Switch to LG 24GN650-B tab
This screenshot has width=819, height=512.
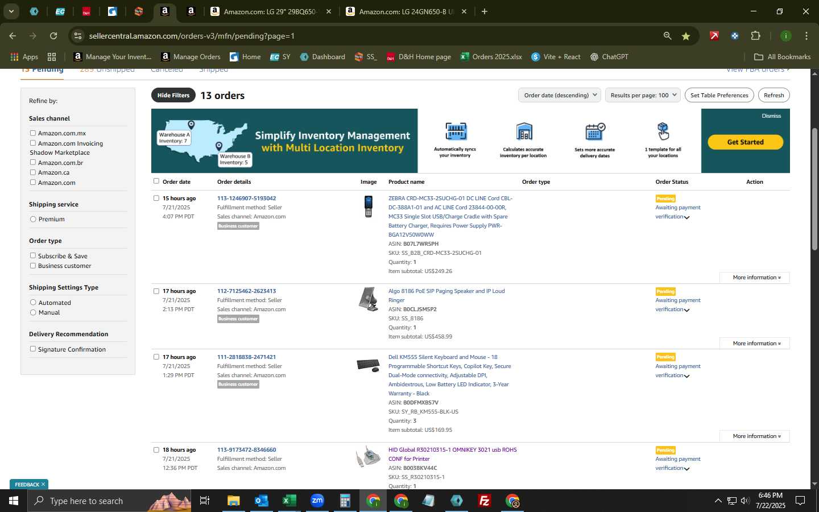click(x=406, y=11)
